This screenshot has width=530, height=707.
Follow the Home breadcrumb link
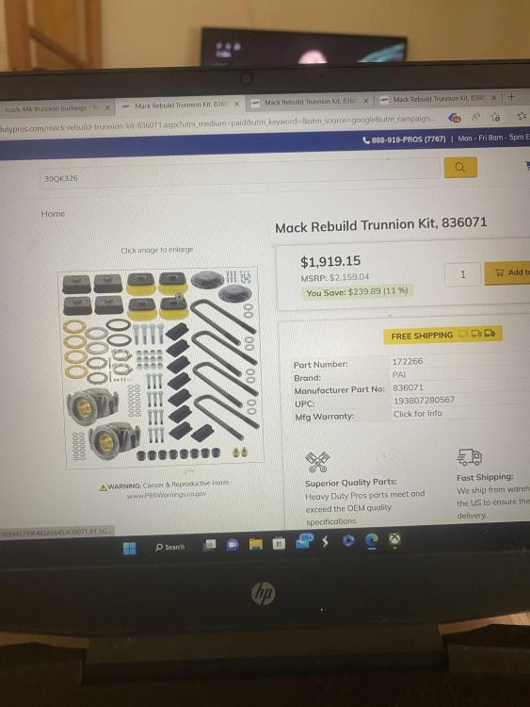[53, 214]
